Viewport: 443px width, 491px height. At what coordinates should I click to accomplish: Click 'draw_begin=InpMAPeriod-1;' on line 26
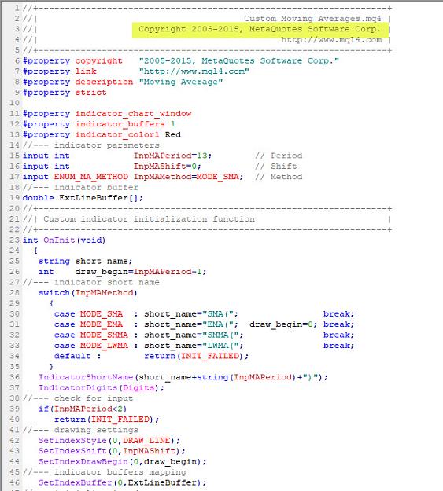[141, 272]
